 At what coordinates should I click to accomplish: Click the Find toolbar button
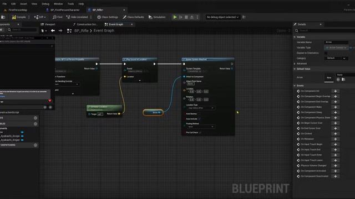coord(57,17)
